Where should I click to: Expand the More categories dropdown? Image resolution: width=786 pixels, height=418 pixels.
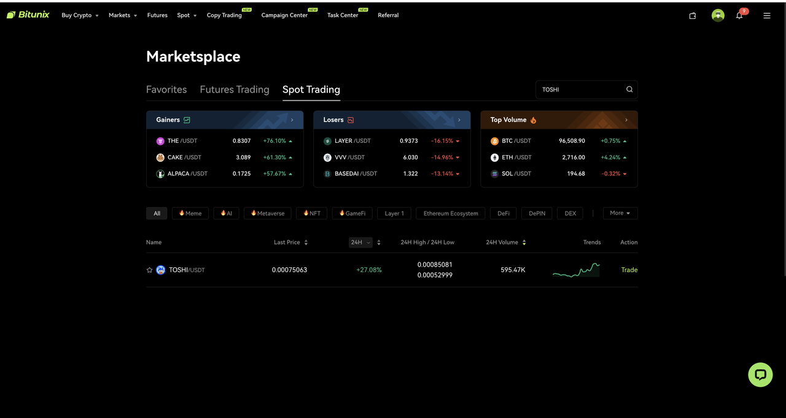[620, 213]
